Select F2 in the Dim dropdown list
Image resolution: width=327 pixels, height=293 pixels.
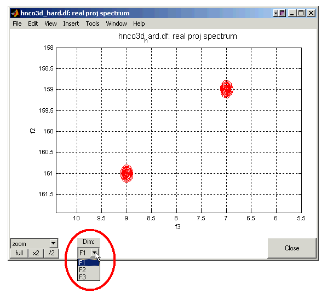[89, 270]
